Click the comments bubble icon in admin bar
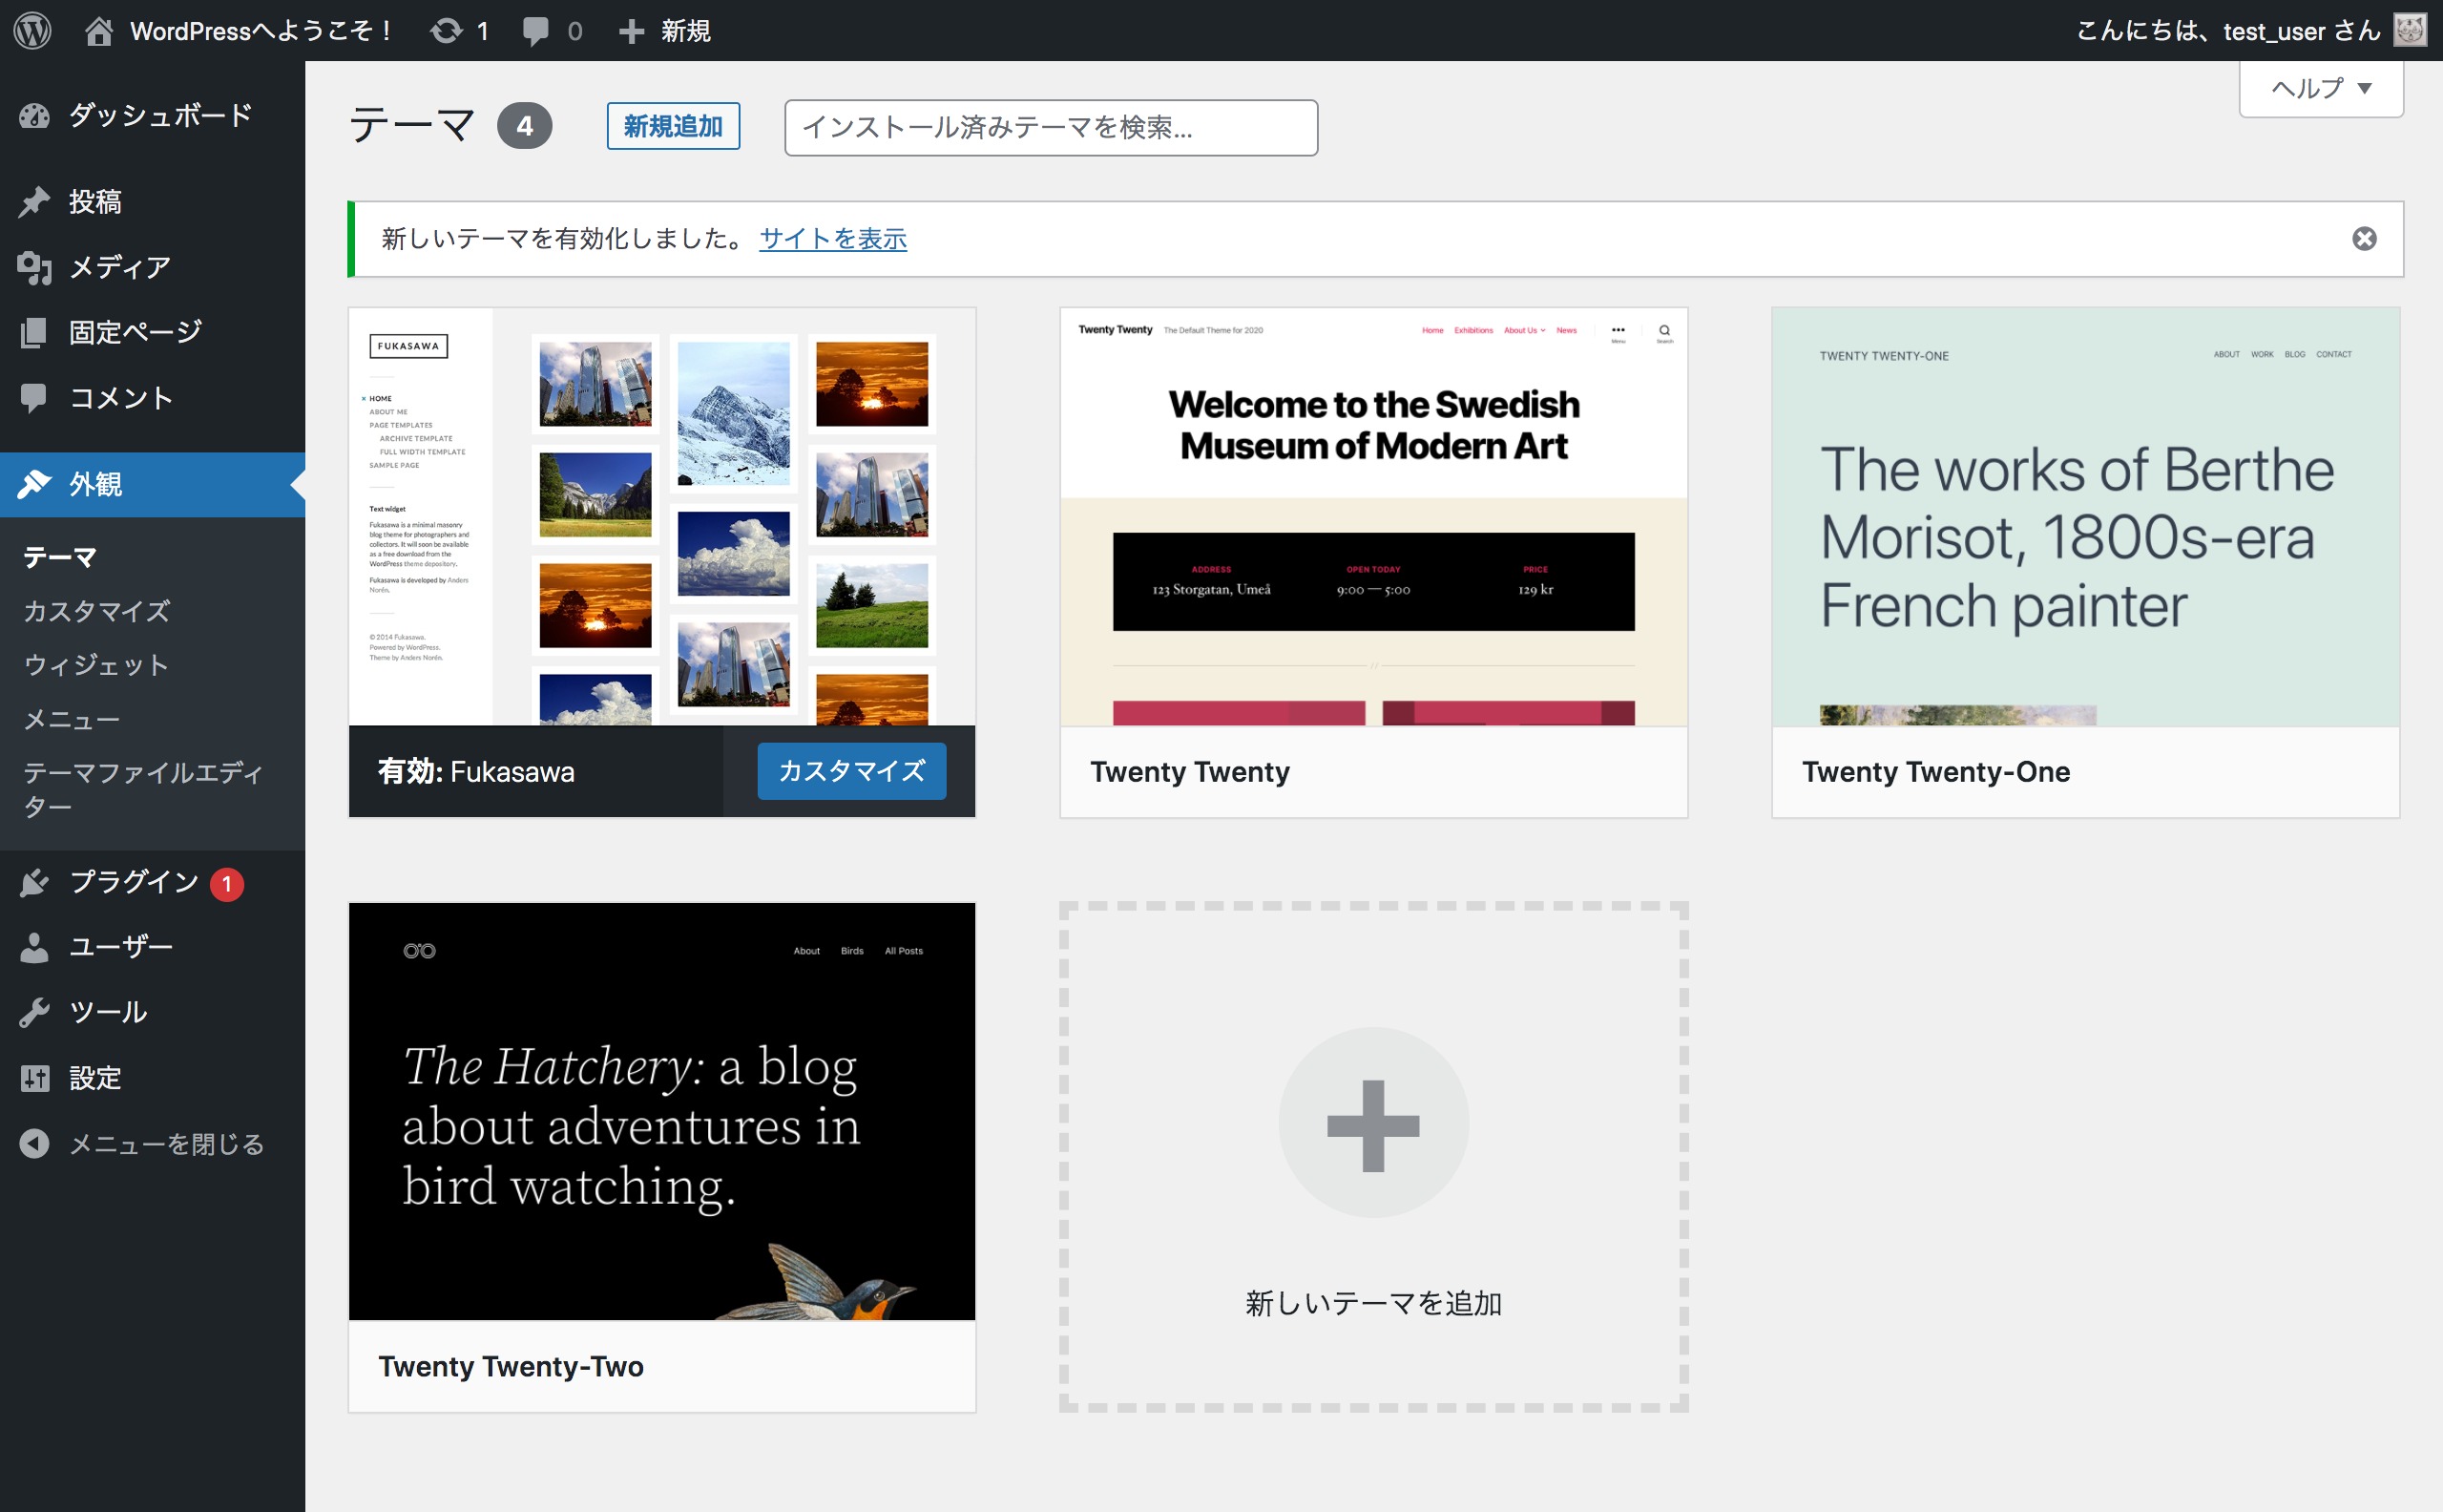 point(535,31)
